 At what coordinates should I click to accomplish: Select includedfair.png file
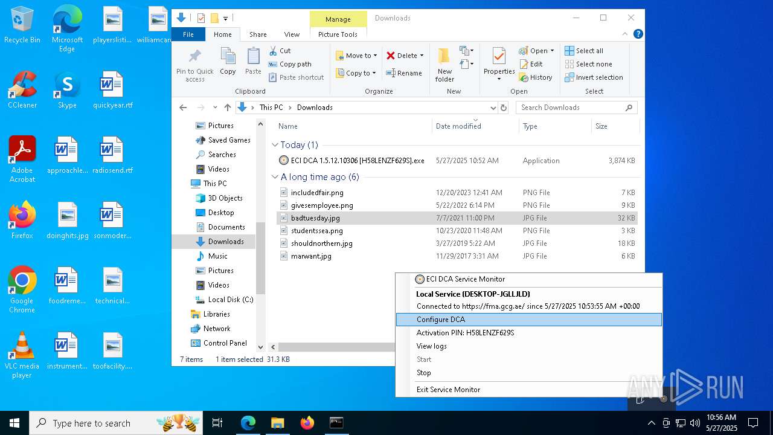click(457, 193)
